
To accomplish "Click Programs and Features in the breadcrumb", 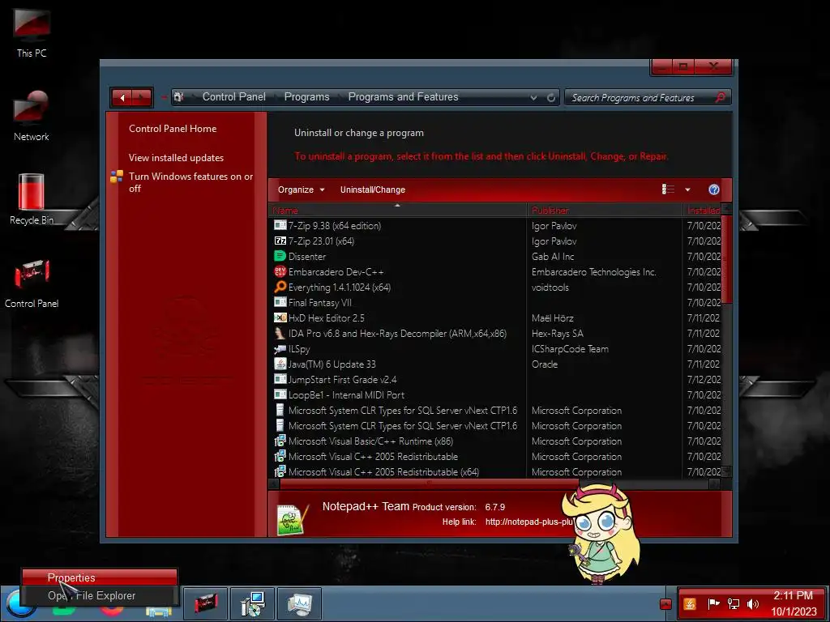I will click(403, 97).
